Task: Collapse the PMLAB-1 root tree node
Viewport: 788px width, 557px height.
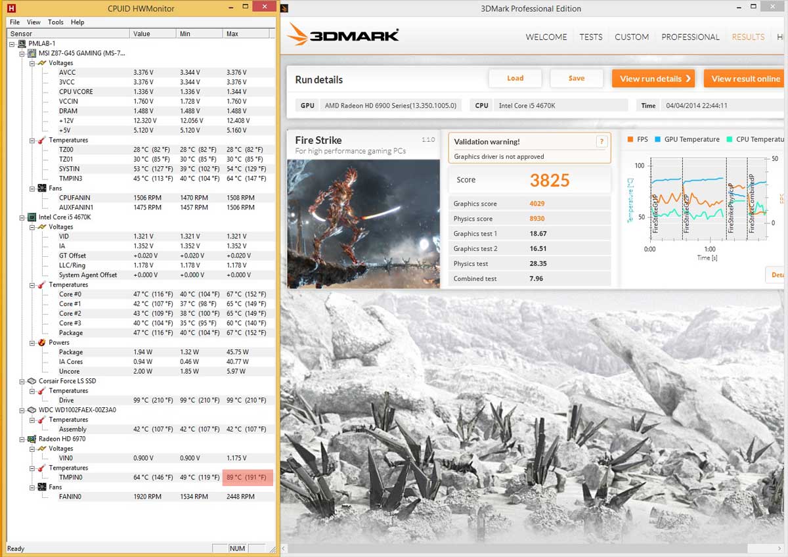Action: 12,43
